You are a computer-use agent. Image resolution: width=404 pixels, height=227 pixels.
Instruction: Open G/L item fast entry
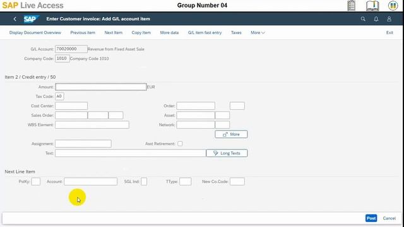tap(205, 33)
